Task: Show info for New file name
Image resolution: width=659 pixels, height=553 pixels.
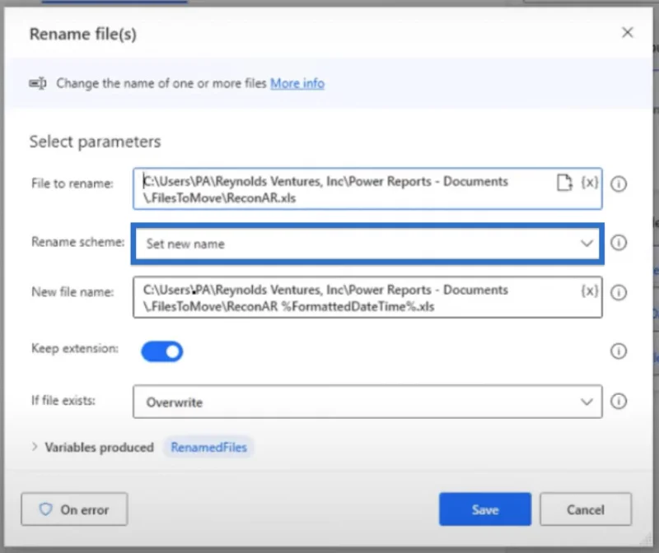Action: [619, 293]
